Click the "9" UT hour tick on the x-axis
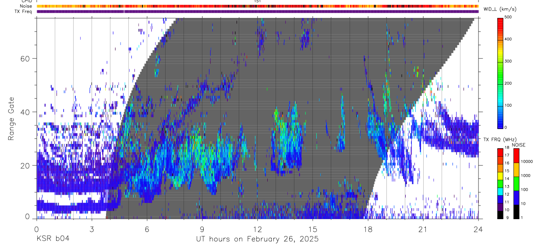The image size is (538, 248). 202,229
